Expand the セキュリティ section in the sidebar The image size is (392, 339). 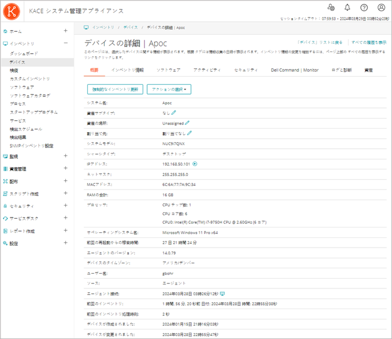tap(66, 206)
